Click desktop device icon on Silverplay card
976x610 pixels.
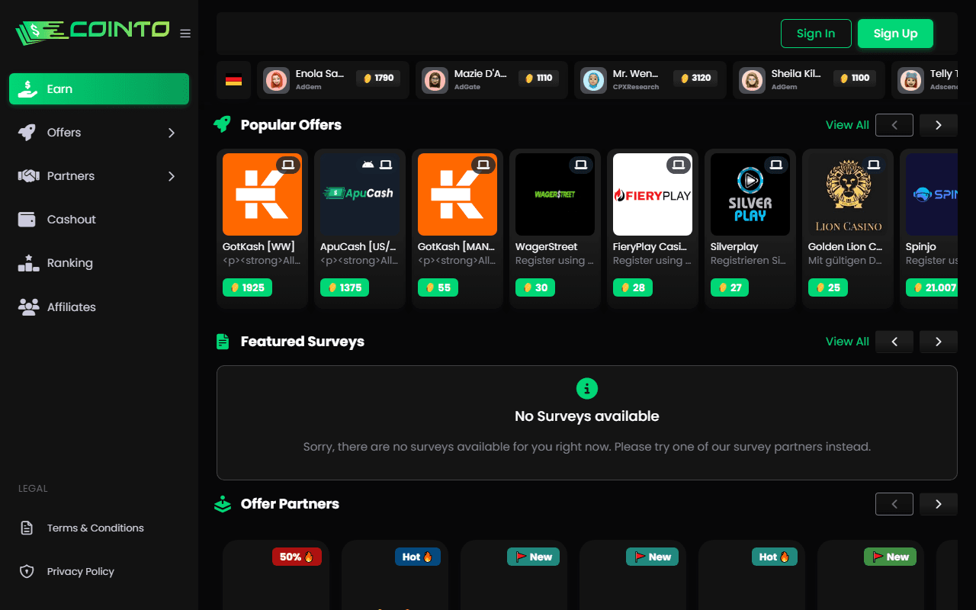(776, 165)
